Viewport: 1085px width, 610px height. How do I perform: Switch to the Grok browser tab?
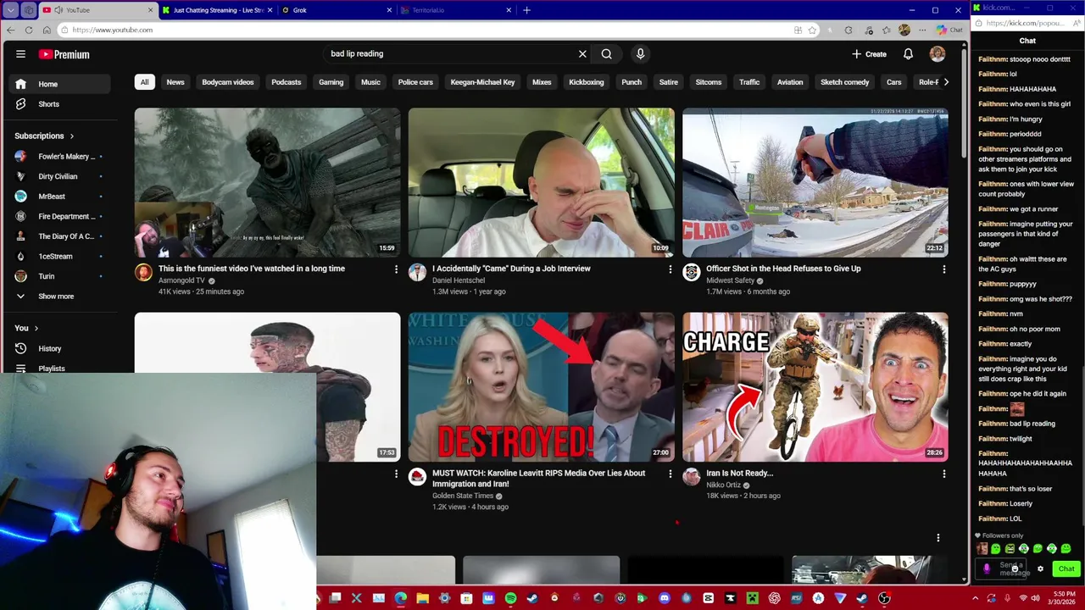337,10
